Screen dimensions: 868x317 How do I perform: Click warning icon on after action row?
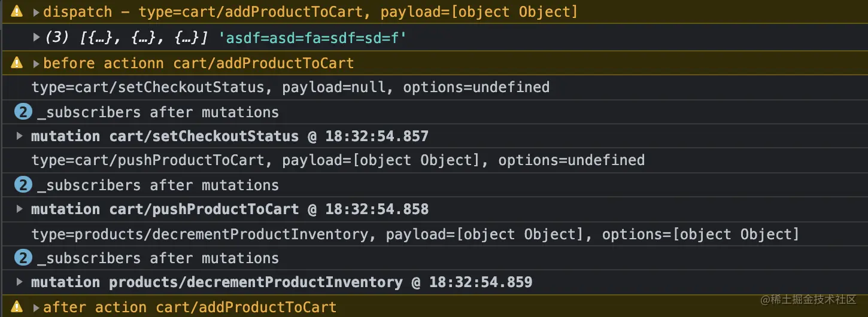point(17,307)
